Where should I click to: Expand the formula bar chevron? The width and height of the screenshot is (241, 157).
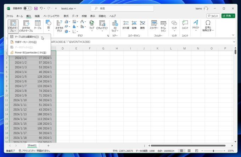coord(234,42)
